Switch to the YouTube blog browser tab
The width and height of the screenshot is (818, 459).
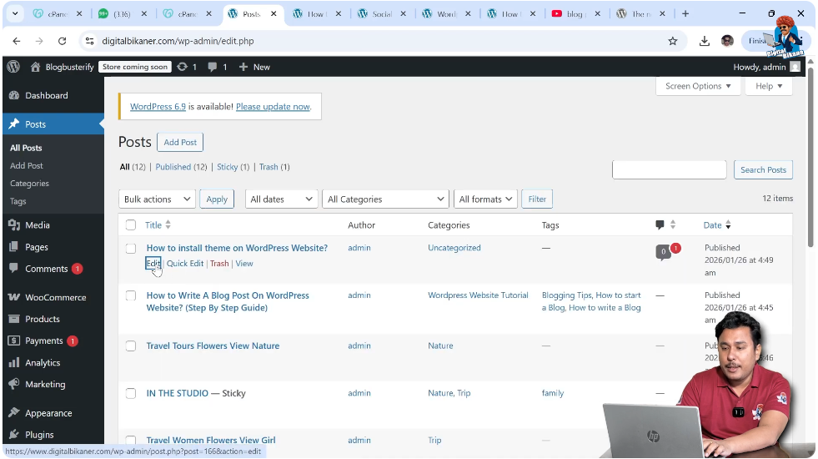[x=576, y=14]
